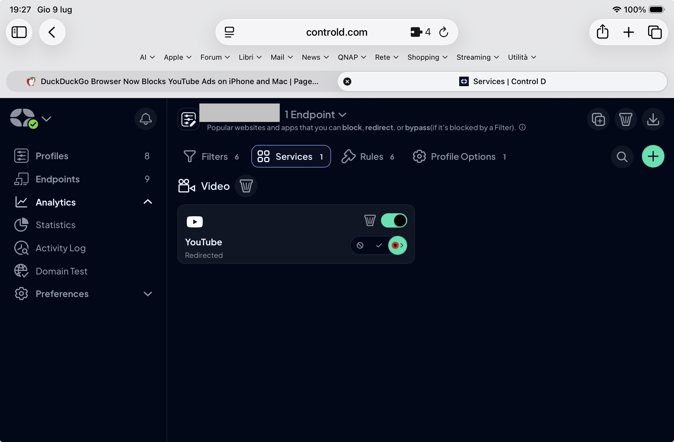Open the AI bookmarks folder
674x442 pixels.
(147, 57)
